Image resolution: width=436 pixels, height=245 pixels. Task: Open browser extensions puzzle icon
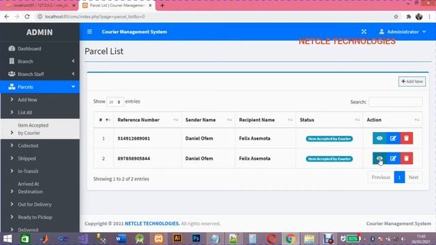pyautogui.click(x=409, y=16)
